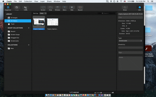Open the Edit menu
The width and height of the screenshot is (156, 97).
point(20,1)
